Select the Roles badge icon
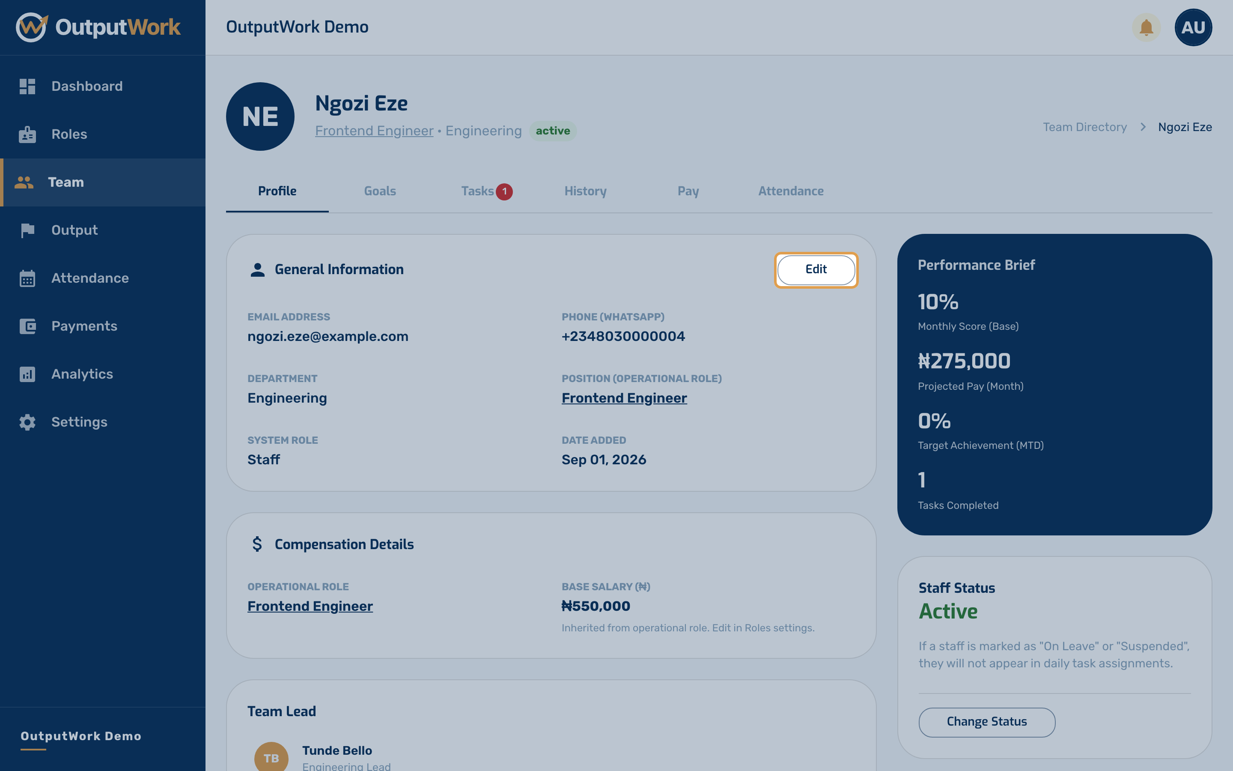Screen dimensions: 1233x771 (27, 134)
